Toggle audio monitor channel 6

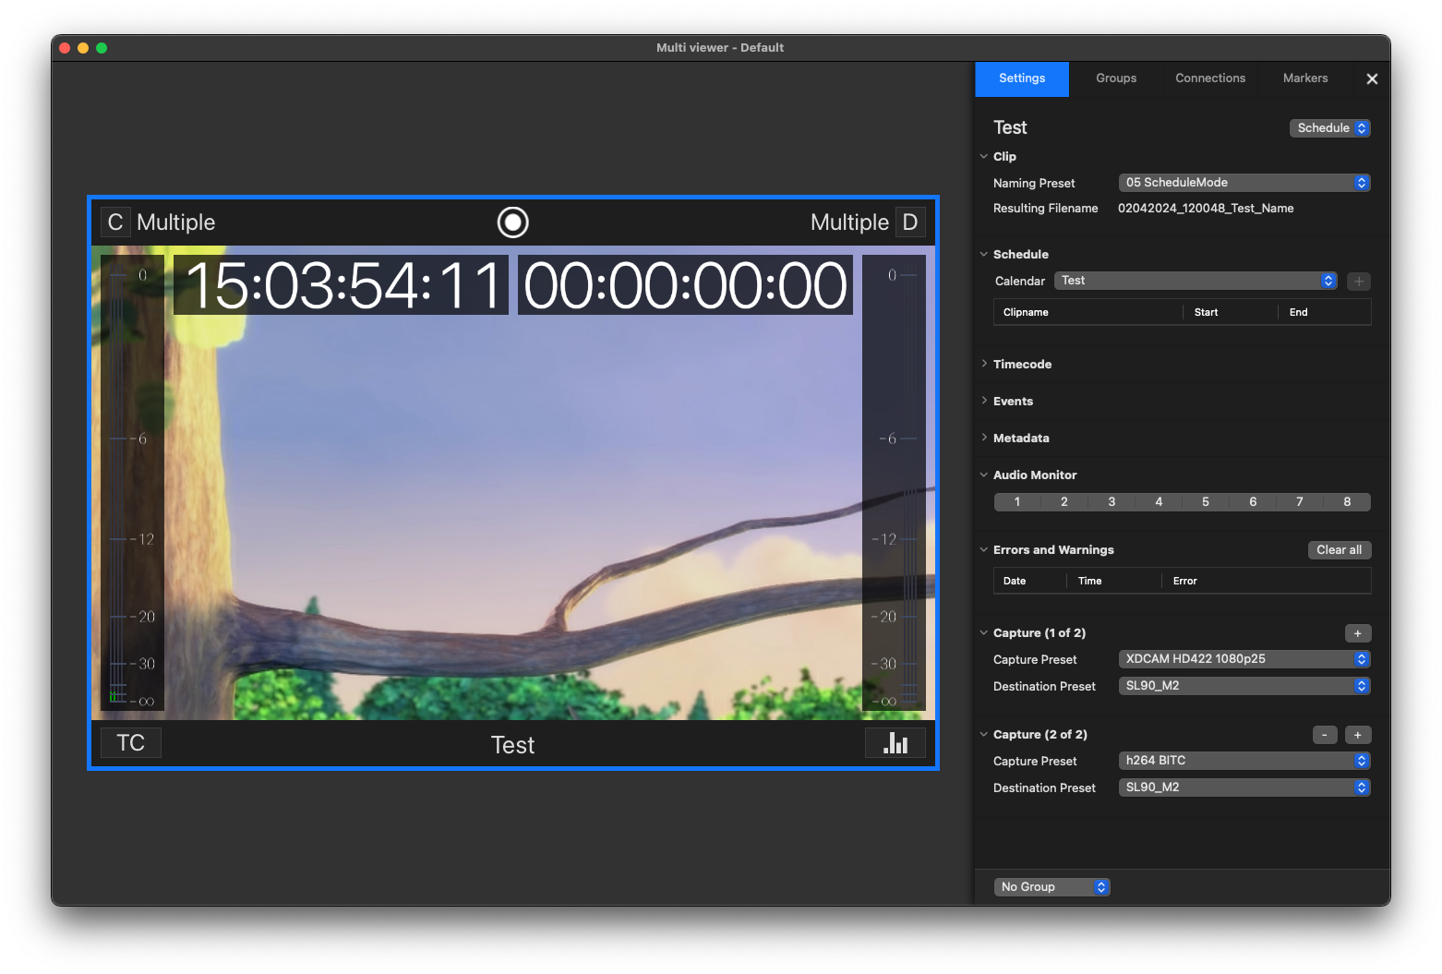pyautogui.click(x=1253, y=502)
